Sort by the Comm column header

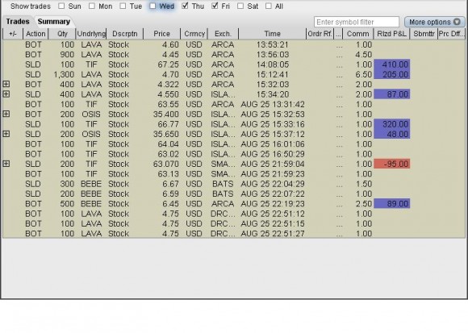tap(357, 34)
